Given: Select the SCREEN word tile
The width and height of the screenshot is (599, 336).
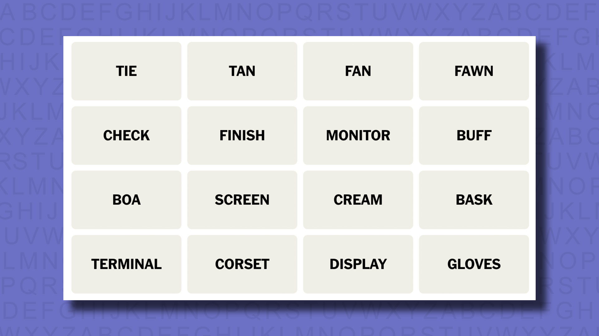Looking at the screenshot, I should pos(242,199).
